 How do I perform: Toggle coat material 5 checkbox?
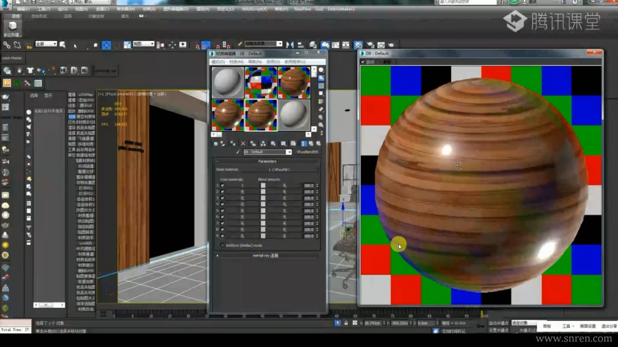223,210
